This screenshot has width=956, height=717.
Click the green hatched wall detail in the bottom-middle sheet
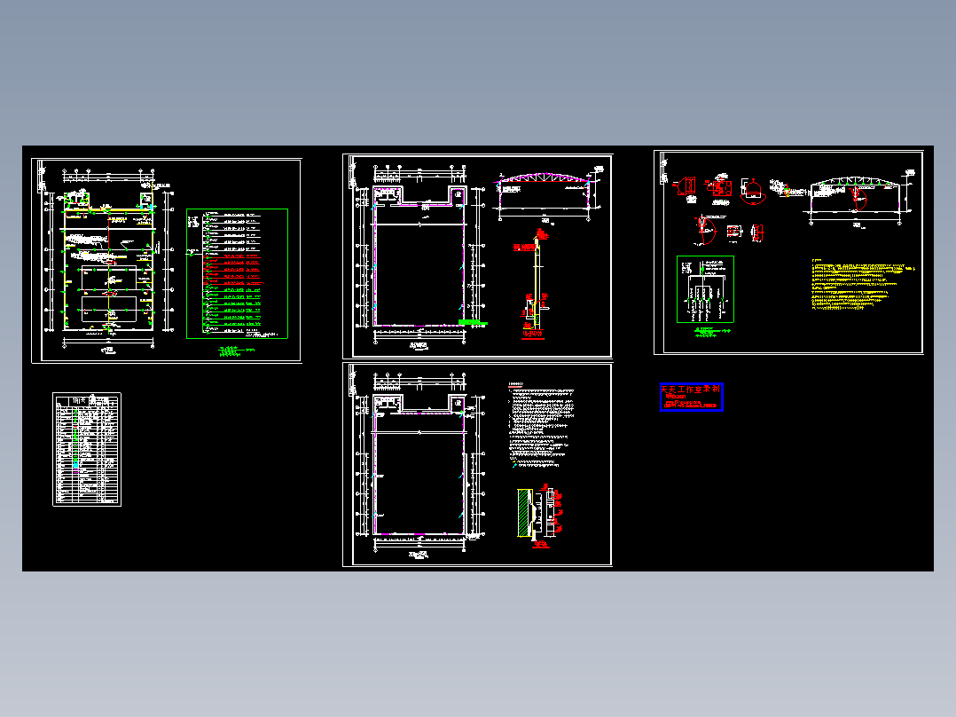pyautogui.click(x=539, y=516)
